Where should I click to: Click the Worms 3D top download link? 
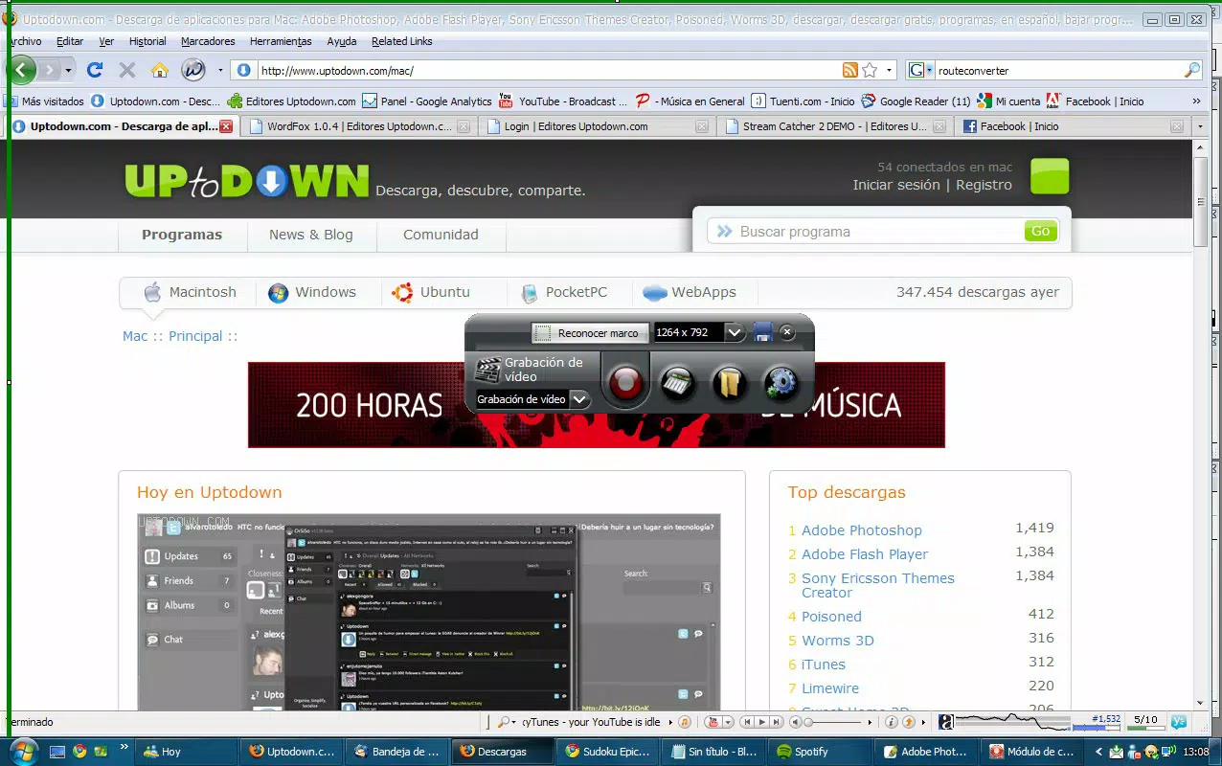838,641
